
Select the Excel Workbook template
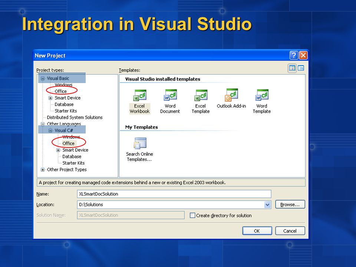(x=139, y=101)
